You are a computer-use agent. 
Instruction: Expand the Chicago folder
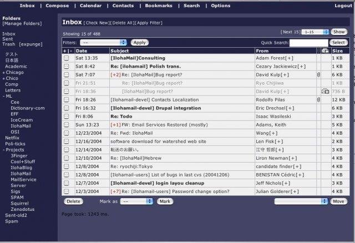coord(4,73)
